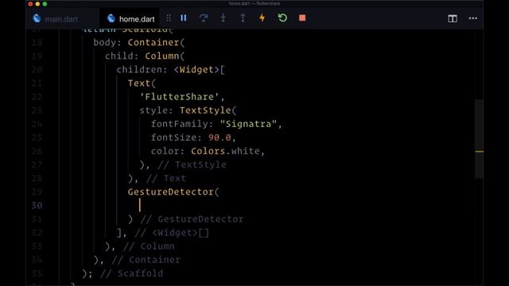The height and width of the screenshot is (286, 509).
Task: Click the Step Out debug icon
Action: [243, 18]
